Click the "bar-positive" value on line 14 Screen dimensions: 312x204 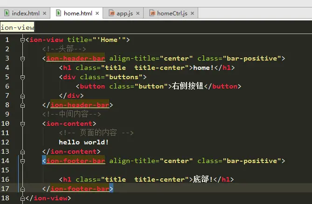(x=252, y=161)
